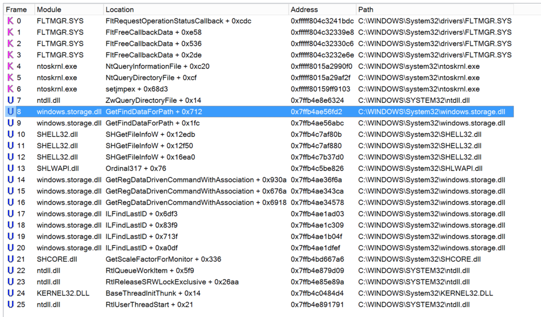Click the U icon on frame 25 row
The image size is (541, 317).
(x=10, y=305)
